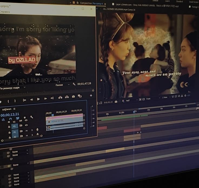
Task: Step forward one frame in Premiere monitor
Action: point(45,99)
